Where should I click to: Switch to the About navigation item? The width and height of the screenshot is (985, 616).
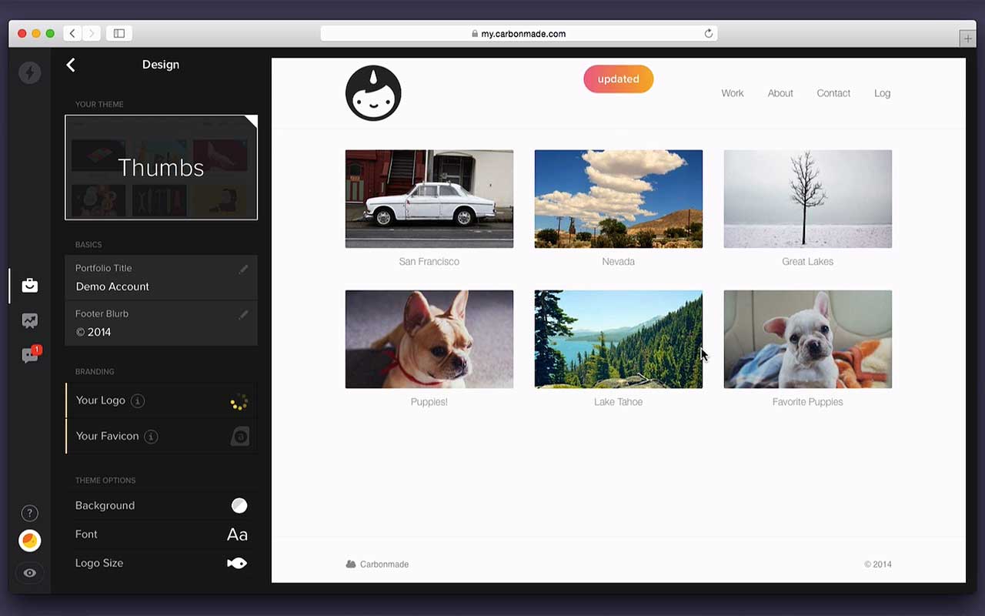click(x=780, y=93)
